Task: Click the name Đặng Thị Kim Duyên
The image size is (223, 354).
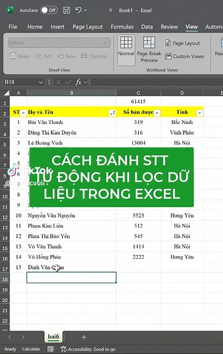Action: [52, 133]
